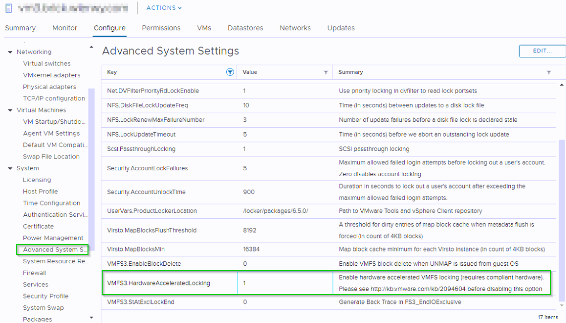The height and width of the screenshot is (323, 566).
Task: Click the sidebar scroll down arrow
Action: click(x=91, y=318)
